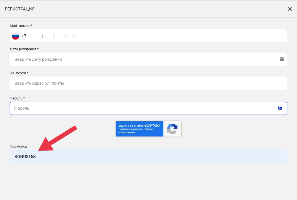Close the registration dialog with X
The height and width of the screenshot is (200, 297).
pos(289,9)
